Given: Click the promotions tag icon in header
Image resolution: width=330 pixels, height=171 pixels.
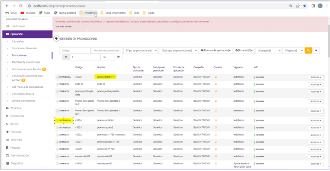Looking at the screenshot, I should click(x=57, y=39).
